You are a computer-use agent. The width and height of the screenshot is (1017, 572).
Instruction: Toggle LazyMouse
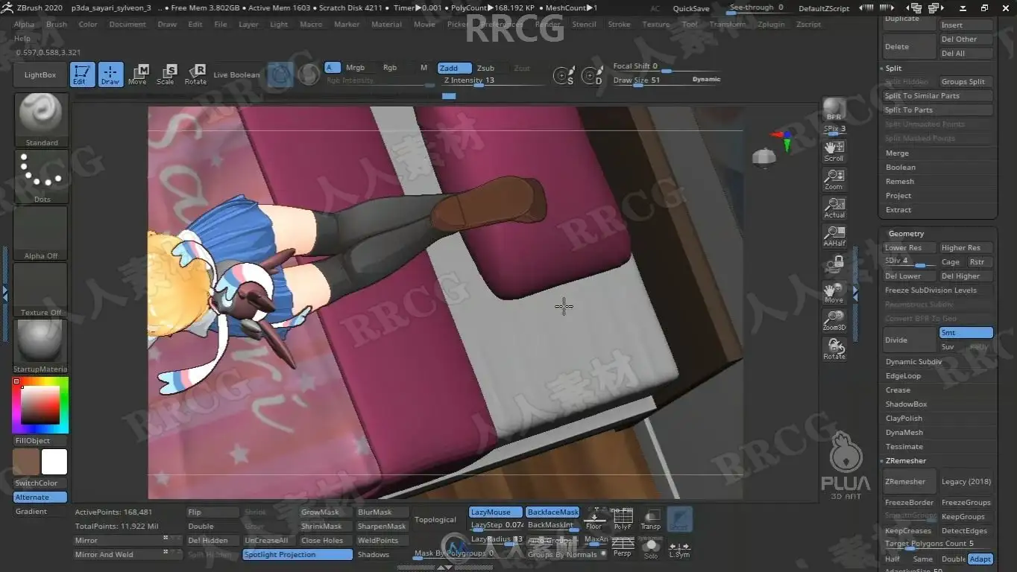(495, 512)
